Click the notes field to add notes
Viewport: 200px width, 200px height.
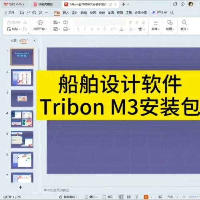click(x=56, y=190)
